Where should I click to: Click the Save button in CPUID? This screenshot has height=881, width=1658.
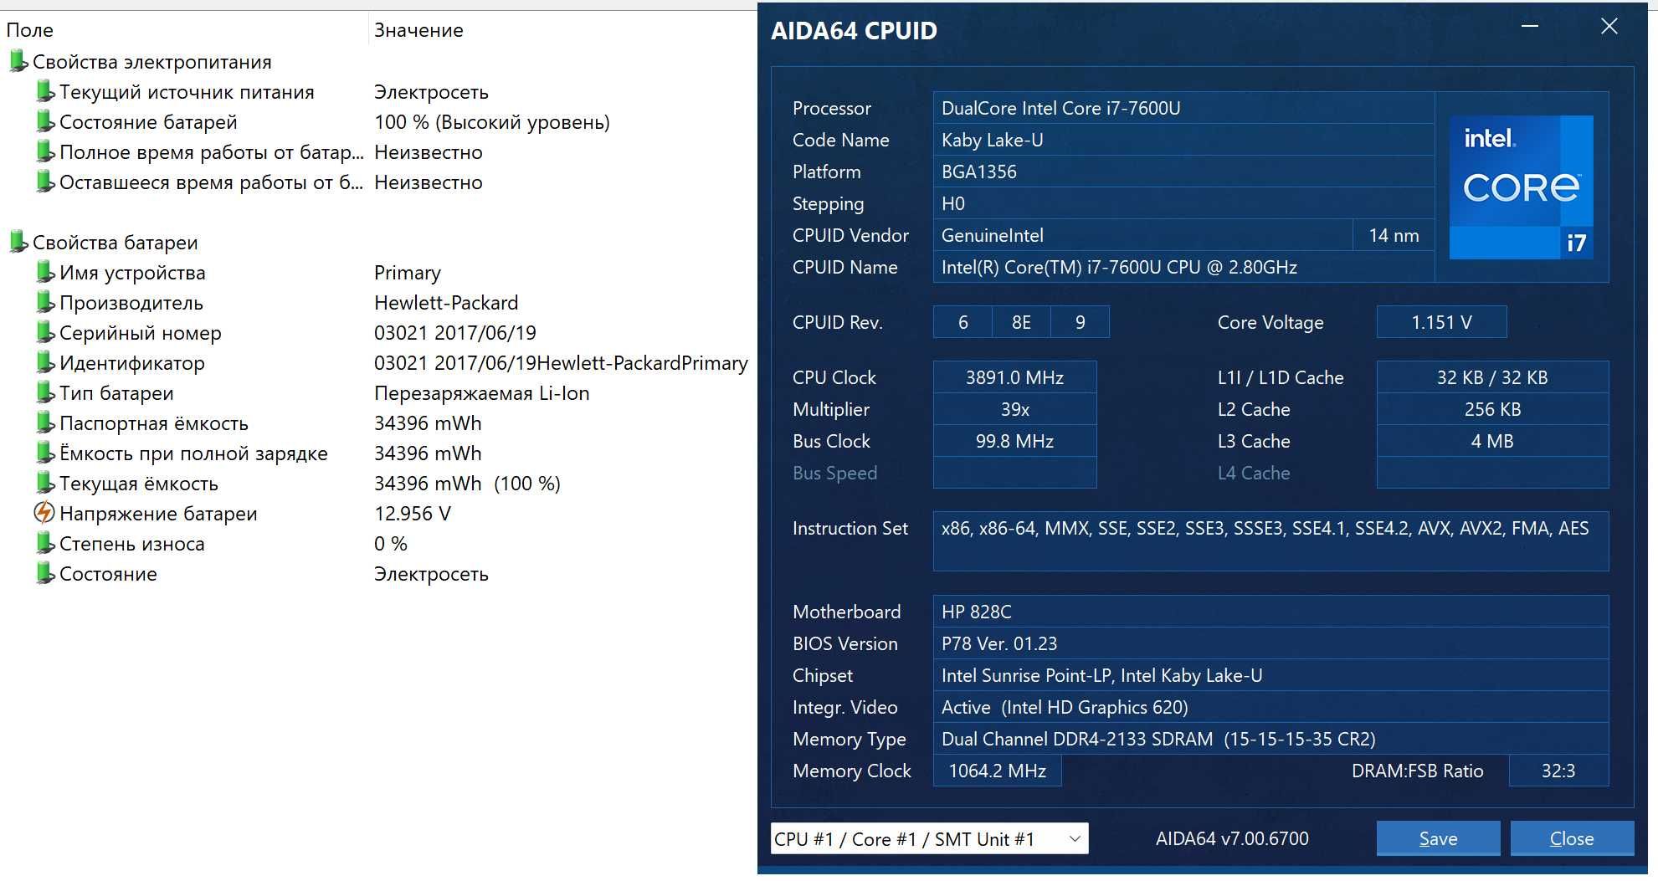coord(1438,838)
